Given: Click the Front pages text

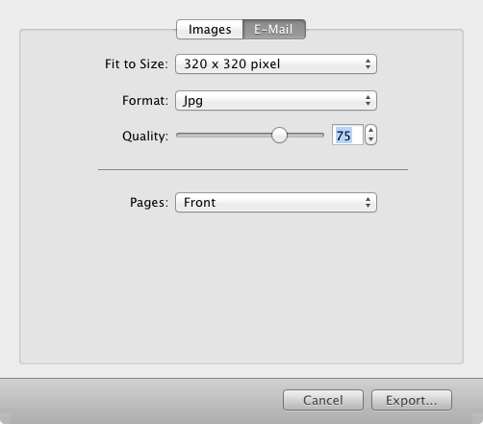Looking at the screenshot, I should point(199,203).
